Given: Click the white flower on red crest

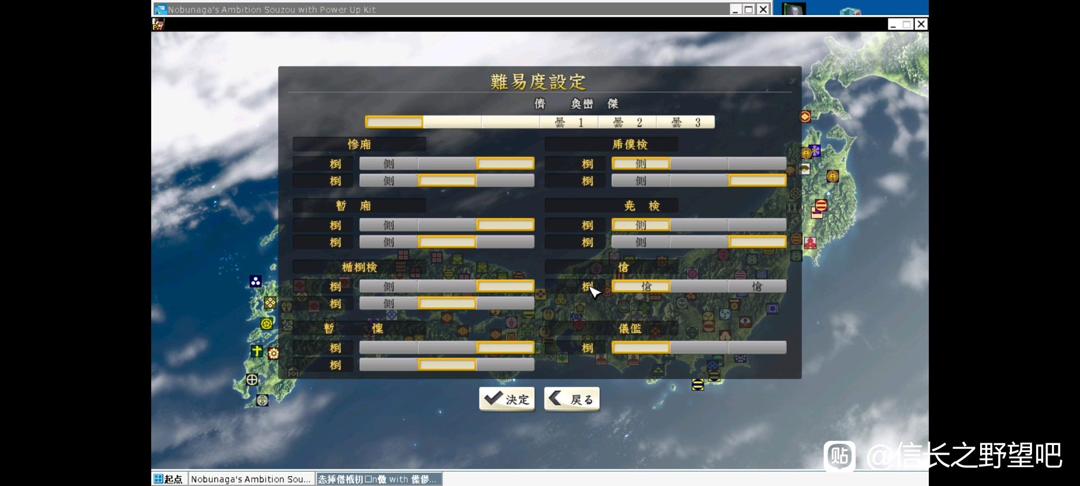Looking at the screenshot, I should pyautogui.click(x=273, y=354).
